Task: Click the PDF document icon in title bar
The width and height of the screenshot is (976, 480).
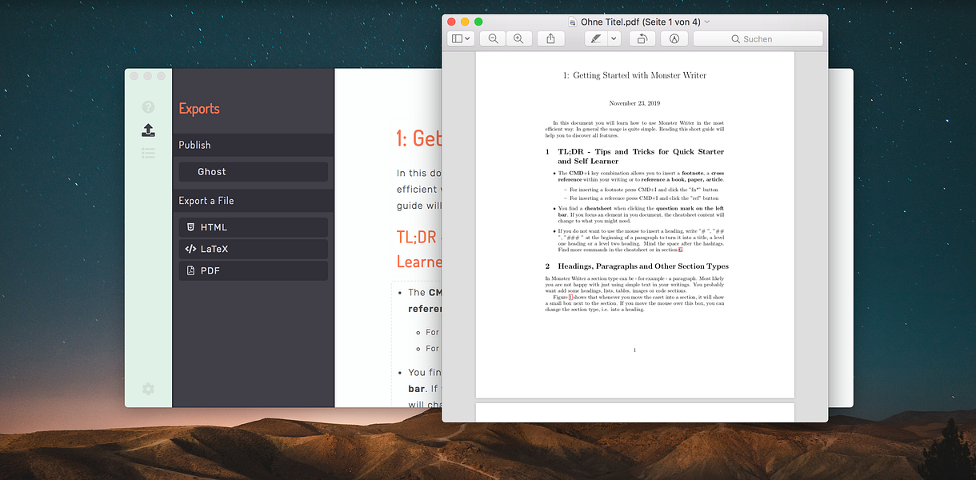Action: point(573,22)
